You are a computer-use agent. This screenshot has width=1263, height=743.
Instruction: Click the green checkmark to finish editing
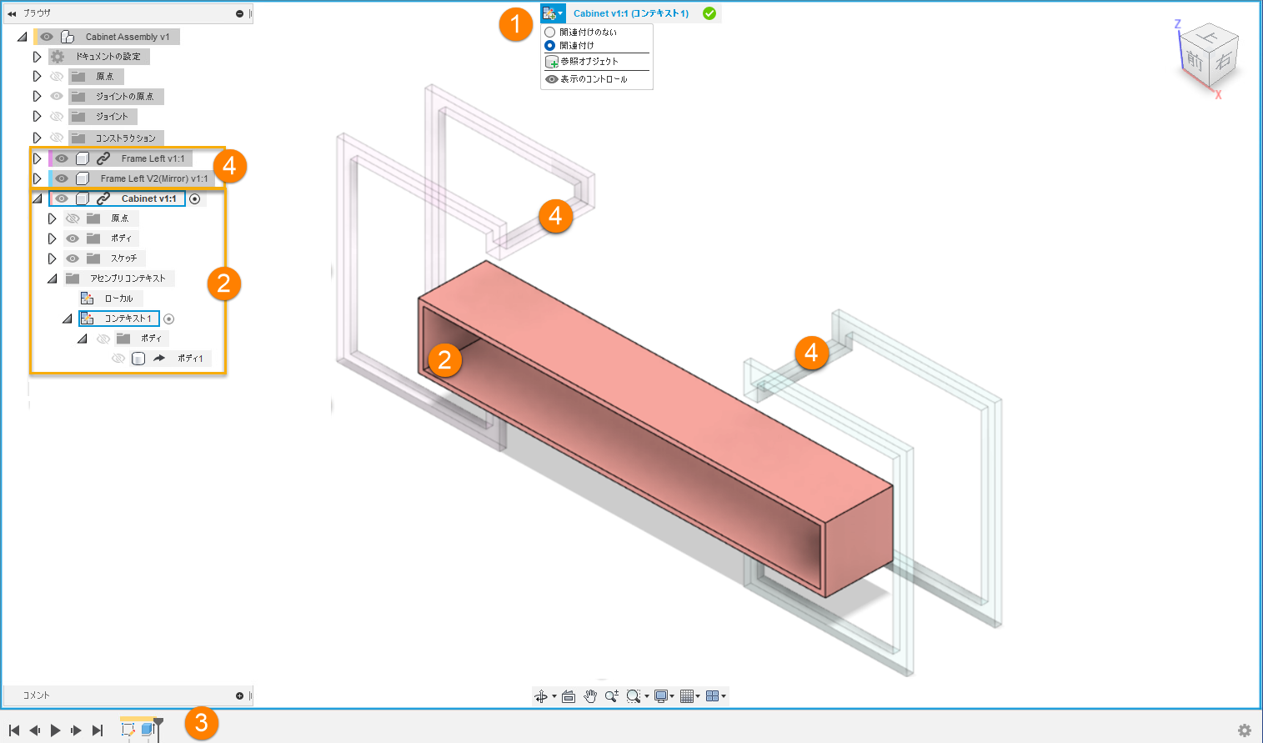pos(709,13)
